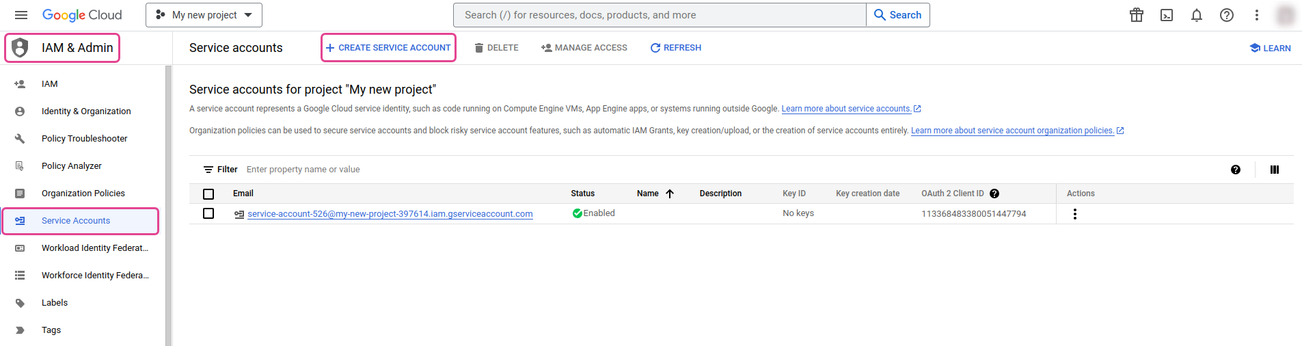The height and width of the screenshot is (346, 1302).
Task: Click the IAM & Admin shield icon
Action: tap(21, 48)
